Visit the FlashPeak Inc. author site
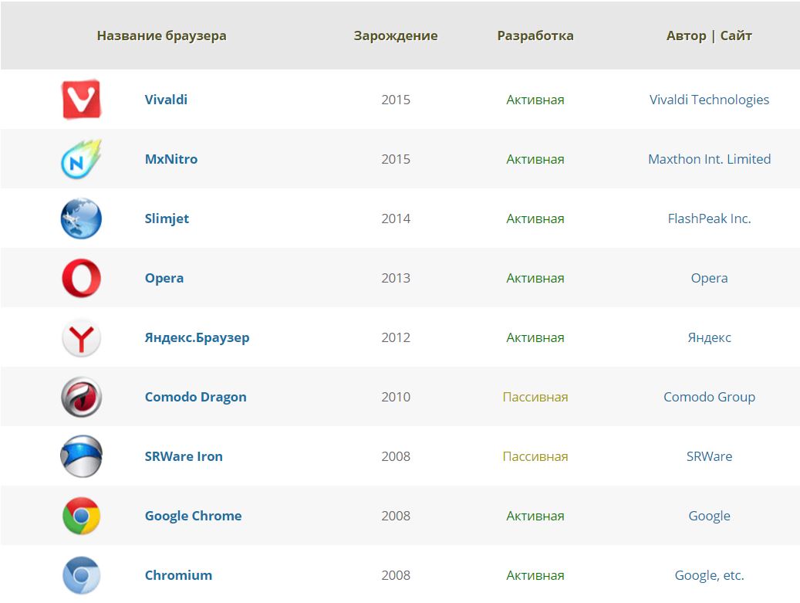800x603 pixels. point(709,219)
